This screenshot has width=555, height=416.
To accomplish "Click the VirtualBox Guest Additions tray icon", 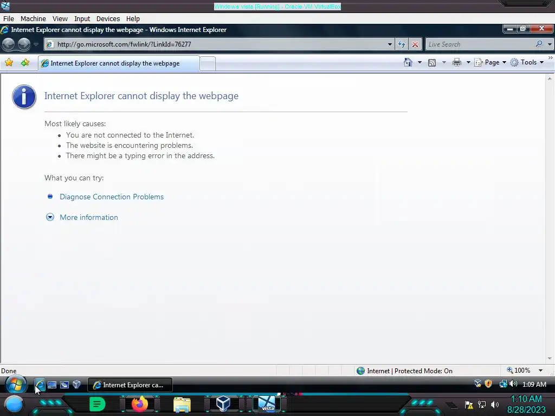I will coord(477,384).
